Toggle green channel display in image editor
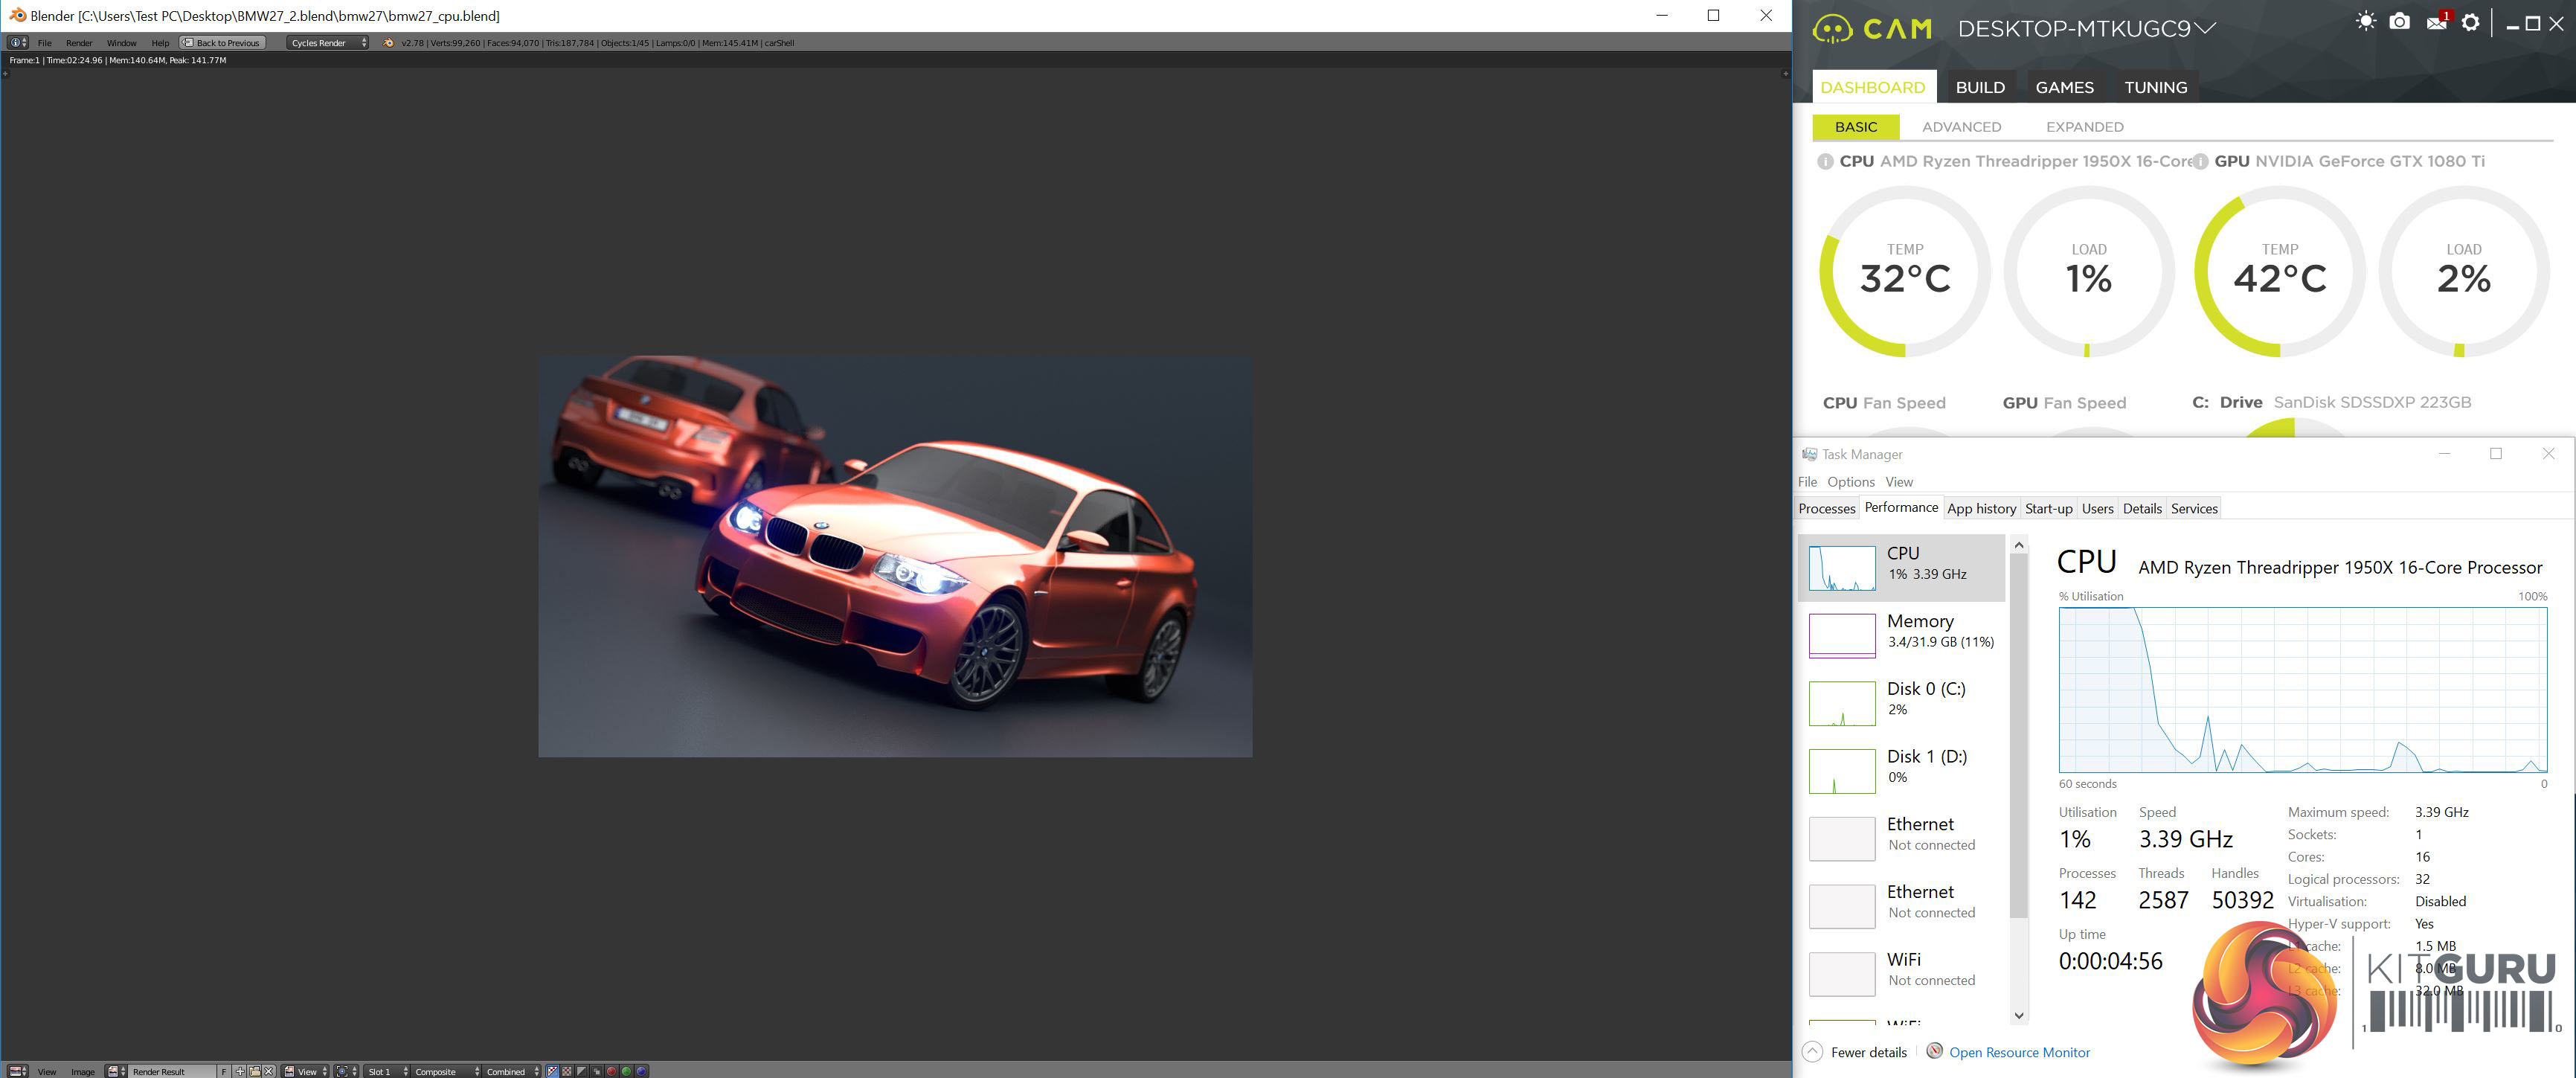This screenshot has height=1078, width=2576. click(x=626, y=1071)
